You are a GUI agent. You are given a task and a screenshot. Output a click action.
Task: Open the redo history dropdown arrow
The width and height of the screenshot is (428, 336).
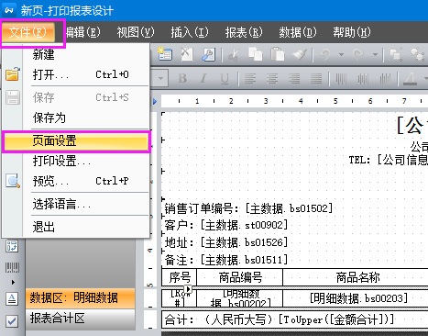tap(375, 55)
